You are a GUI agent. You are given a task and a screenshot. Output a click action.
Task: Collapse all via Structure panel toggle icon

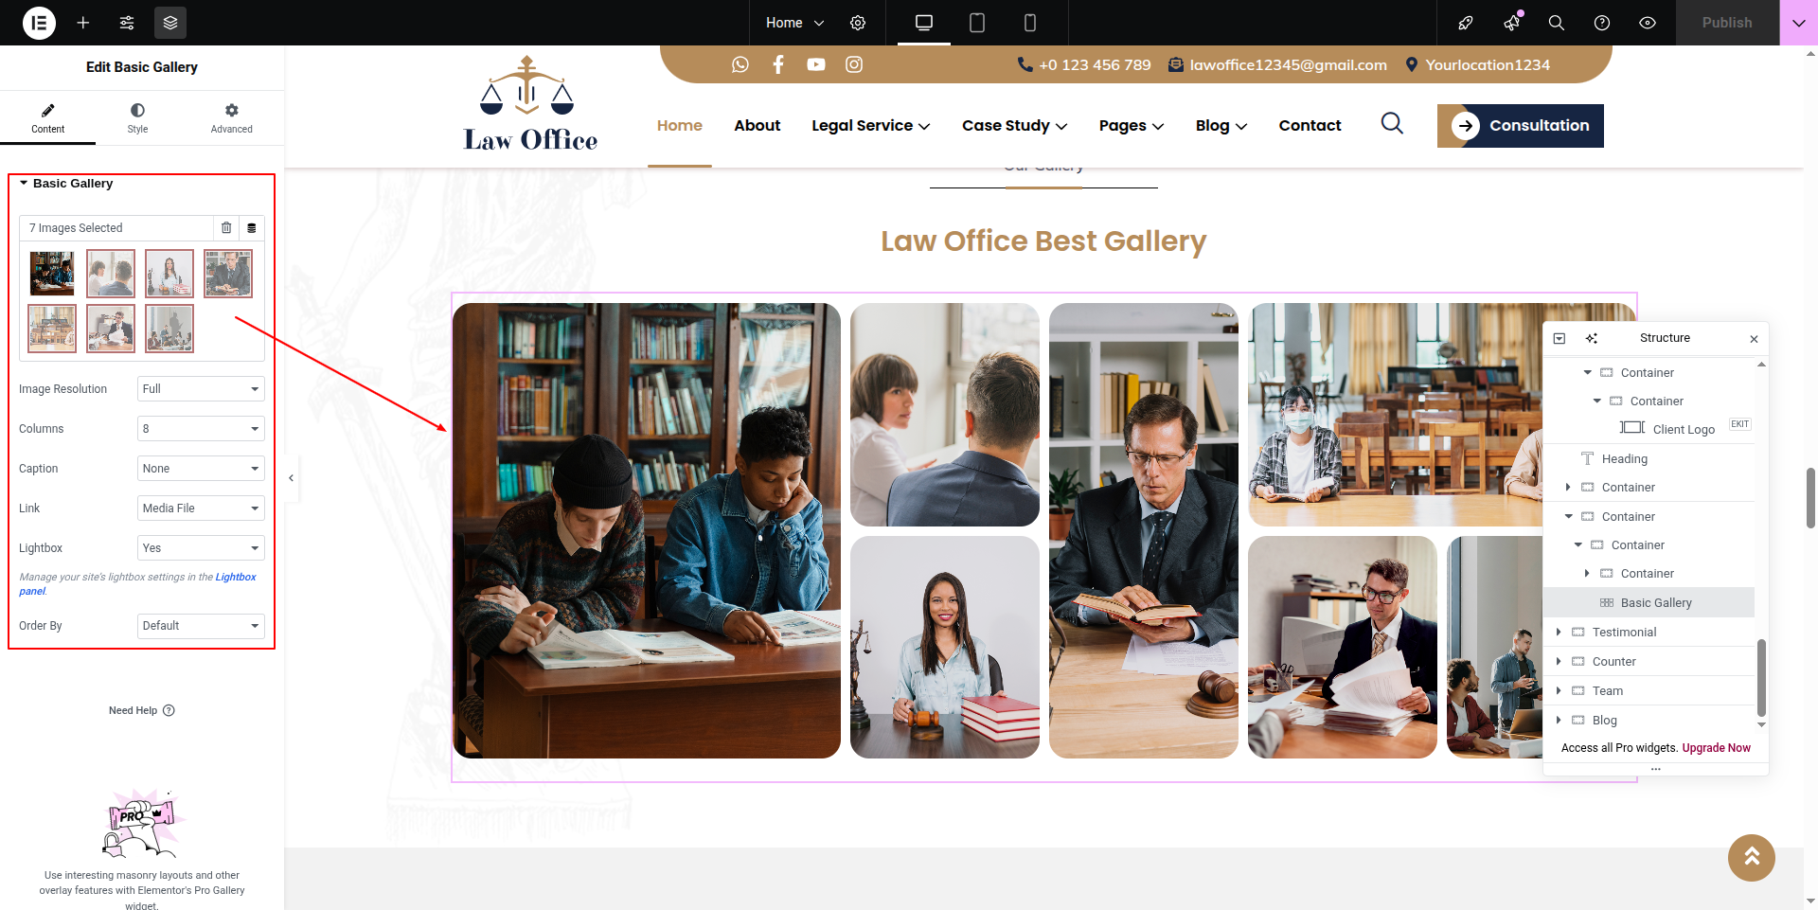[1560, 338]
